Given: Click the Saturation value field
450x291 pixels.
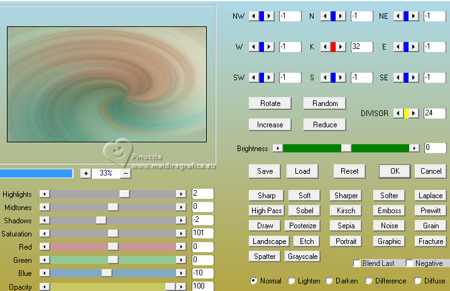Looking at the screenshot, I should 202,233.
